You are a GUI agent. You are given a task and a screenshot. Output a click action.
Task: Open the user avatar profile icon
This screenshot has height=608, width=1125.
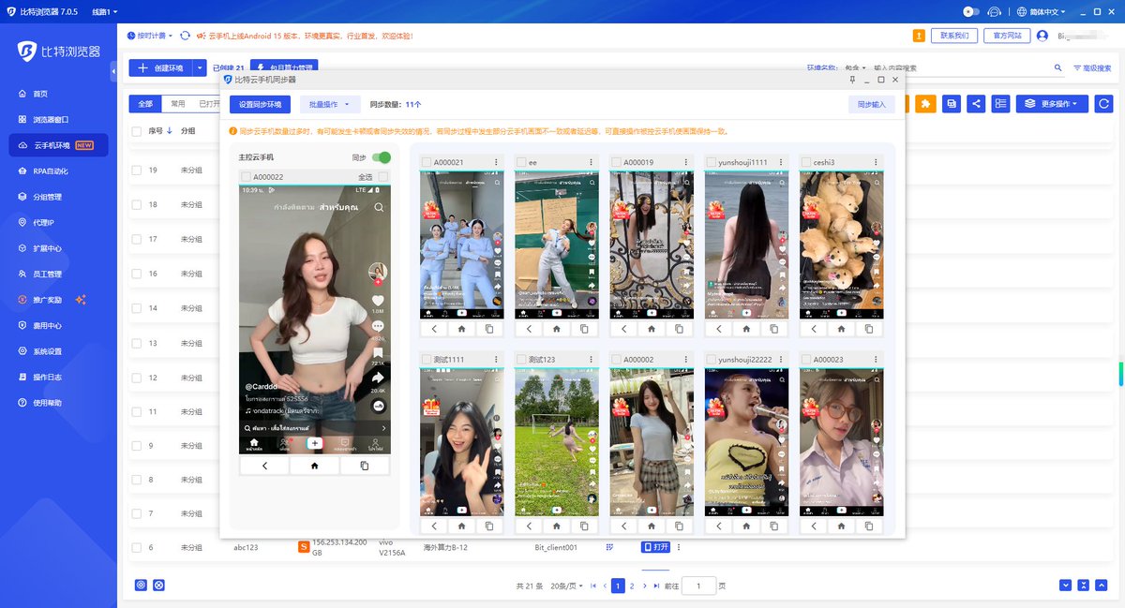coord(1041,36)
